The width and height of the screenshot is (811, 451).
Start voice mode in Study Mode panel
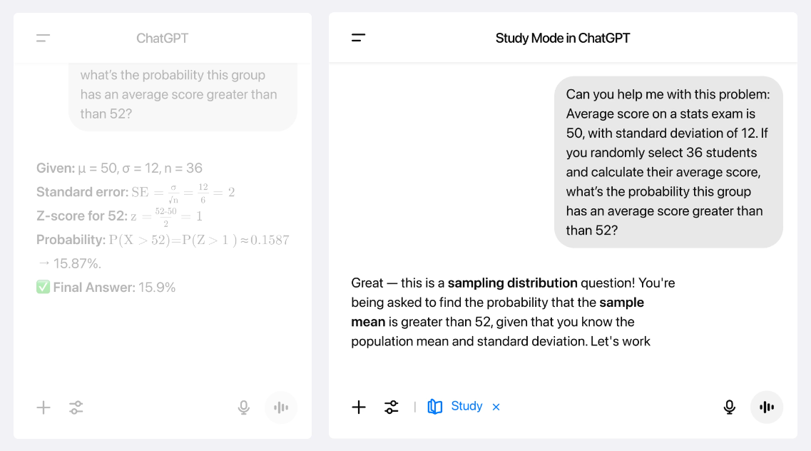767,407
